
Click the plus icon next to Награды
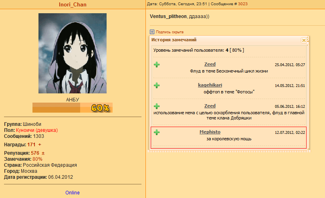pos(40,145)
